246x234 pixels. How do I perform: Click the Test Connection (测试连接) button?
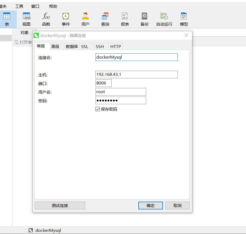(60, 205)
